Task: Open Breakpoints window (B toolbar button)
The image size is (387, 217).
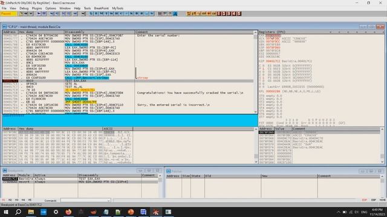Action: click(x=137, y=13)
